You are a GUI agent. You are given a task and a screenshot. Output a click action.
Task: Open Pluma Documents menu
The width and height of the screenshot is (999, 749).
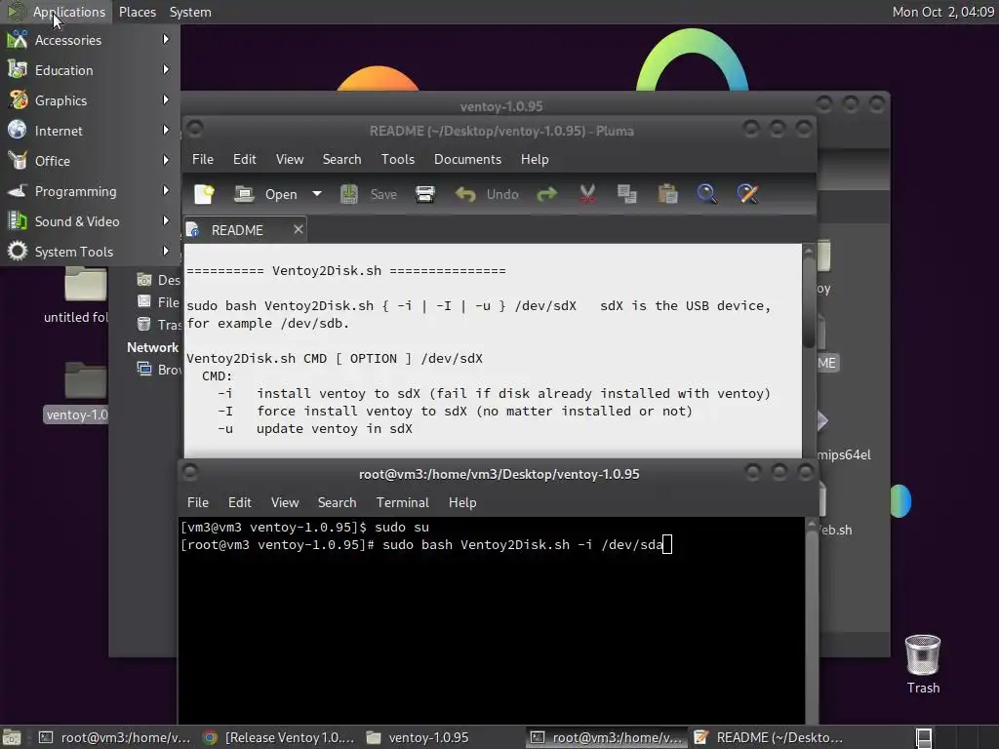coord(467,159)
